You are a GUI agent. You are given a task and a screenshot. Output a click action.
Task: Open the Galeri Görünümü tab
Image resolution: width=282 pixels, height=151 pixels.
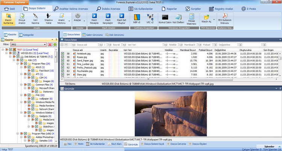[92, 35]
